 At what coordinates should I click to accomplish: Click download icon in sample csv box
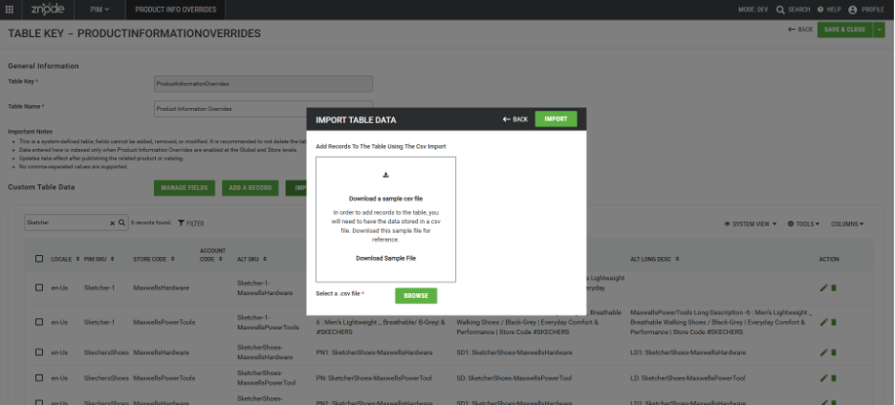coord(386,175)
